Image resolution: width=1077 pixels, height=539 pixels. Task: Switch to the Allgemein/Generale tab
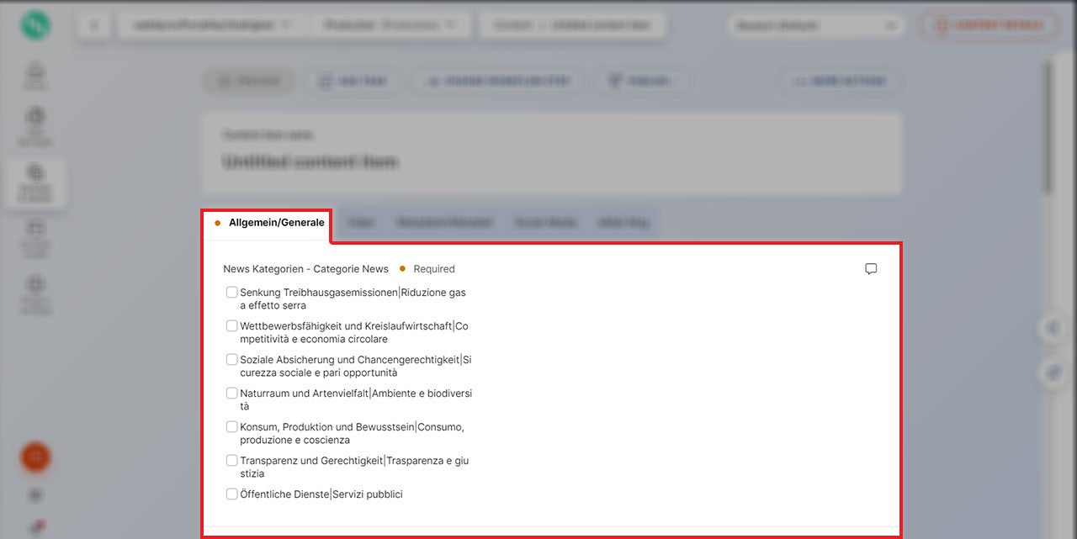pyautogui.click(x=269, y=223)
